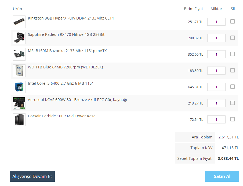Screen dimensions: 243x186
Task: Click the Alışverişe Devam Et button
Action: [32, 176]
